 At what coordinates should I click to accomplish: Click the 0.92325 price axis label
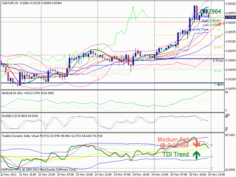(230, 42)
